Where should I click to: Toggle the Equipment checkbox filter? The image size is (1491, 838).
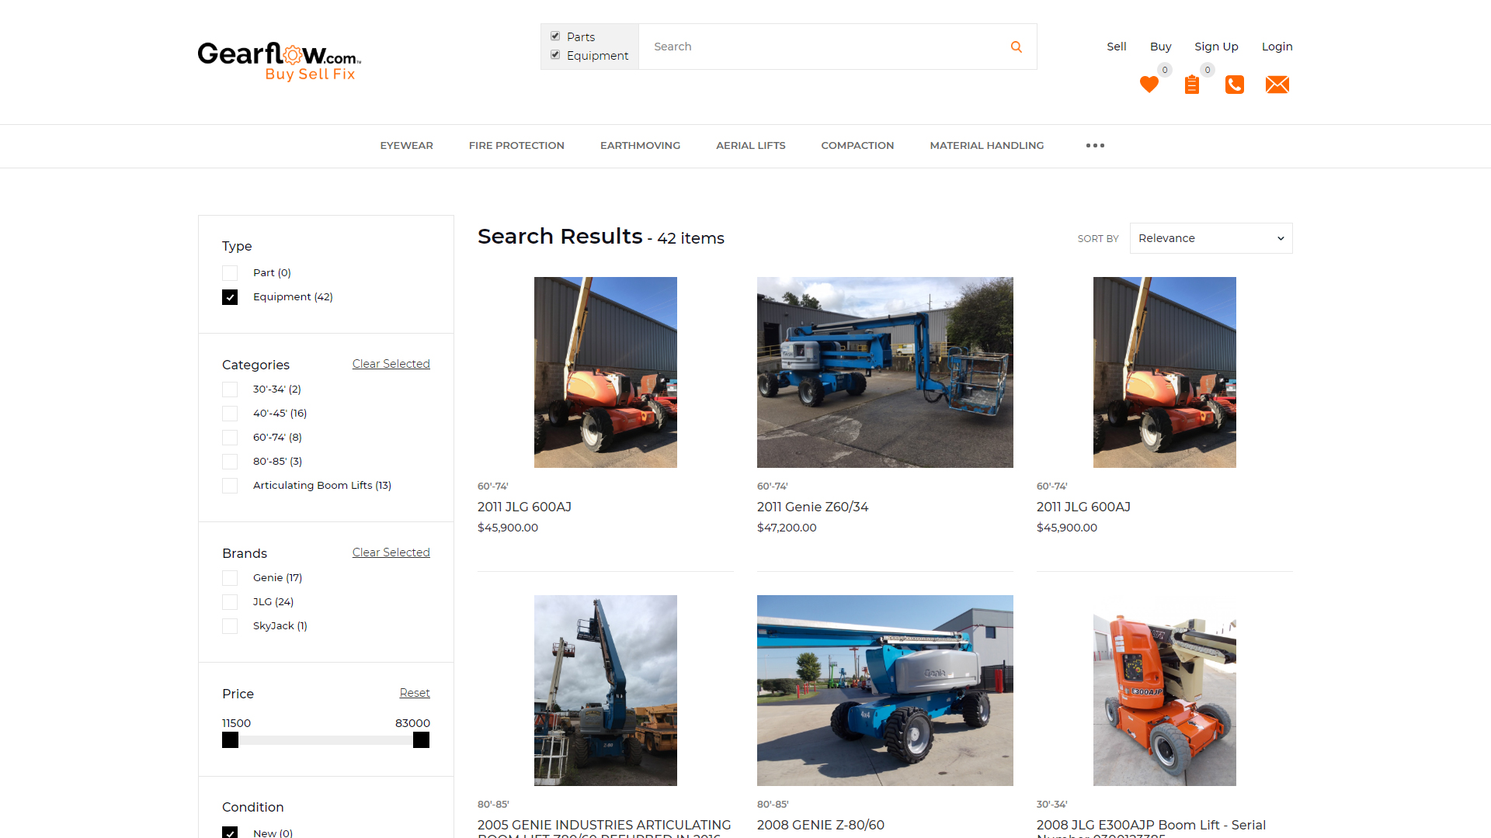coord(229,296)
